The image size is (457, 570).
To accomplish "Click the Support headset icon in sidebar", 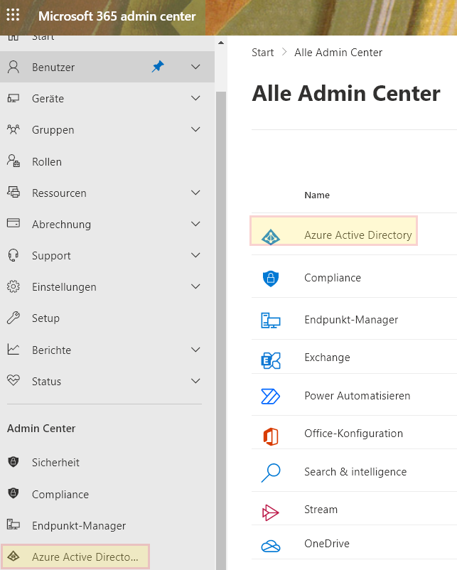I will [x=14, y=255].
